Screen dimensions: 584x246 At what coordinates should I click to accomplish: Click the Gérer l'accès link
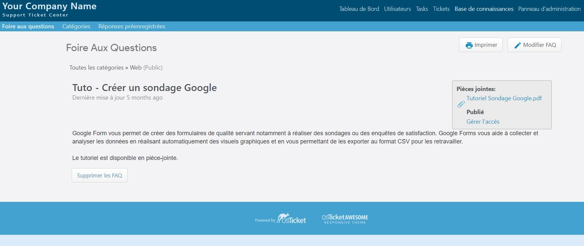[483, 122]
